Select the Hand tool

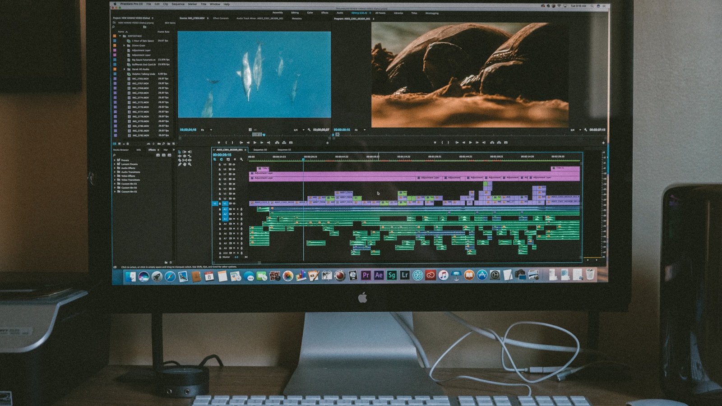point(185,164)
